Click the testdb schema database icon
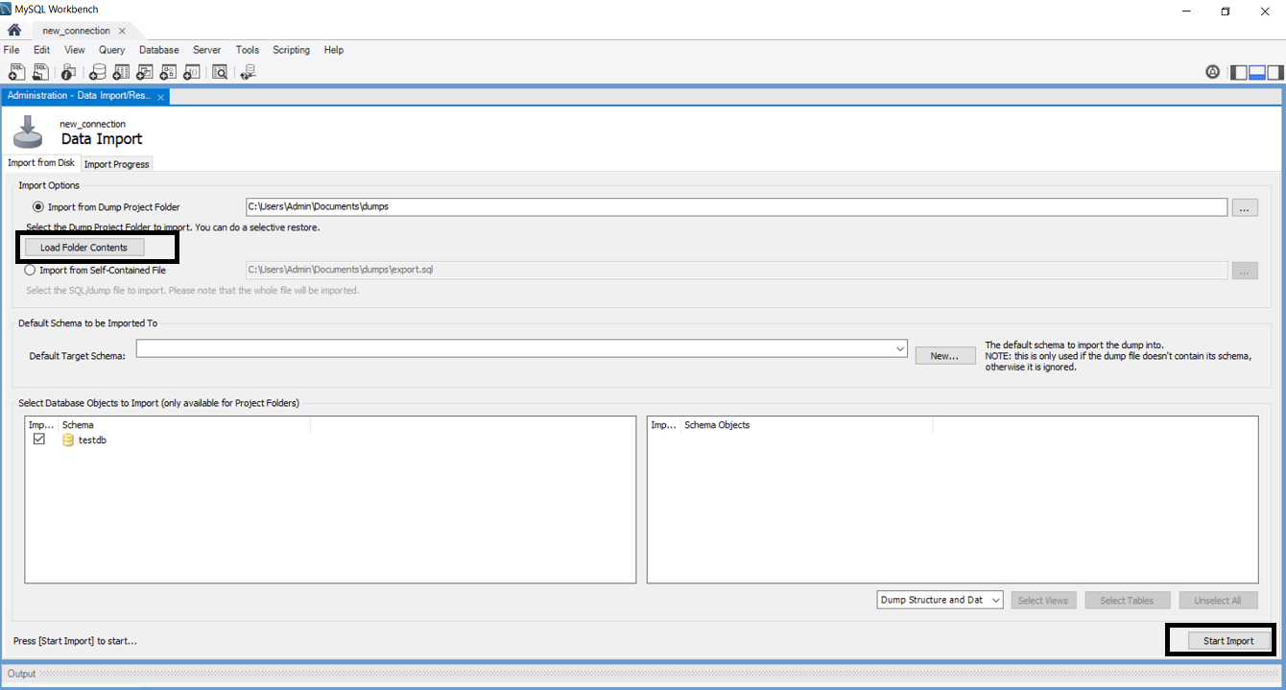 tap(68, 440)
